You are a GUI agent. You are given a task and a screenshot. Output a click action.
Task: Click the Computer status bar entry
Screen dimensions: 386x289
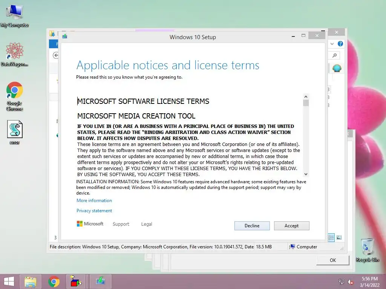pos(303,247)
